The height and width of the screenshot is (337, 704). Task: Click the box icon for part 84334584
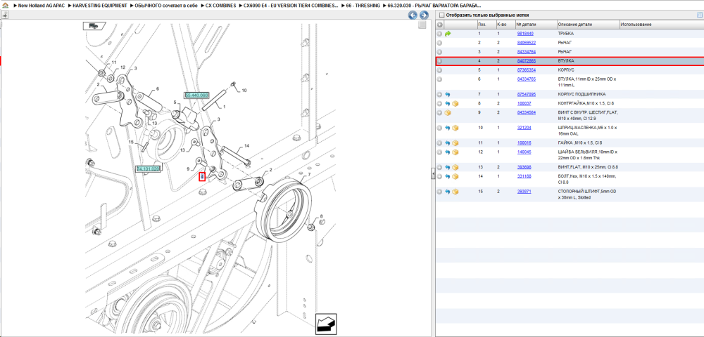(x=448, y=113)
